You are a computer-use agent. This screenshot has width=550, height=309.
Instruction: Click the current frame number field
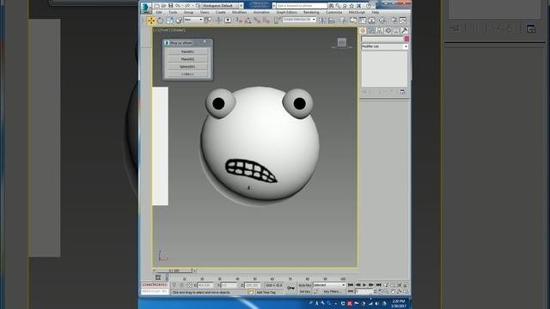coord(364,292)
